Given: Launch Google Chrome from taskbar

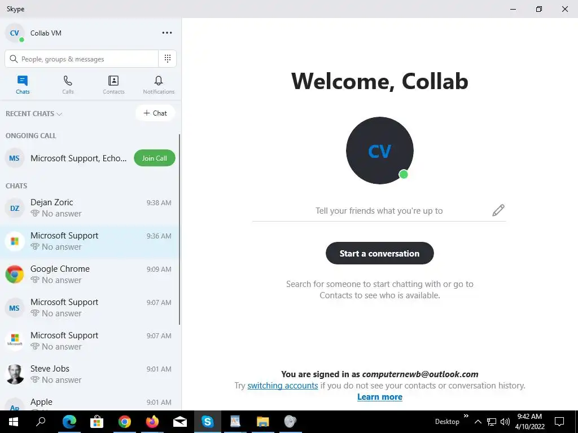Looking at the screenshot, I should 125,422.
